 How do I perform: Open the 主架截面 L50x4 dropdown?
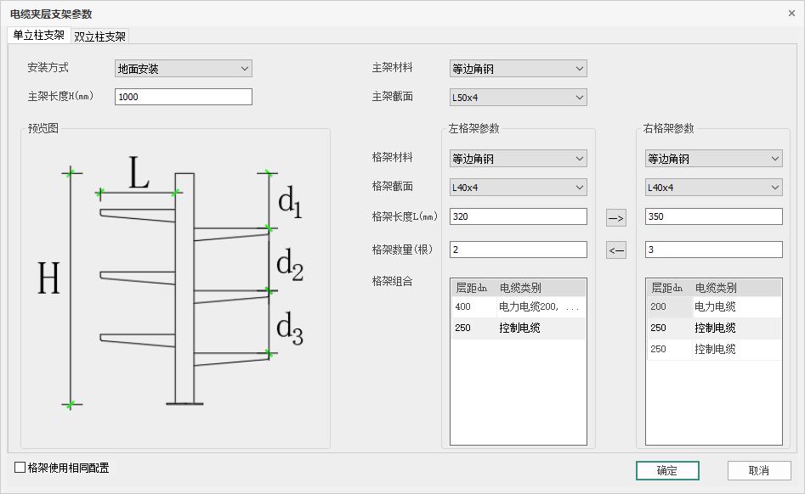518,98
